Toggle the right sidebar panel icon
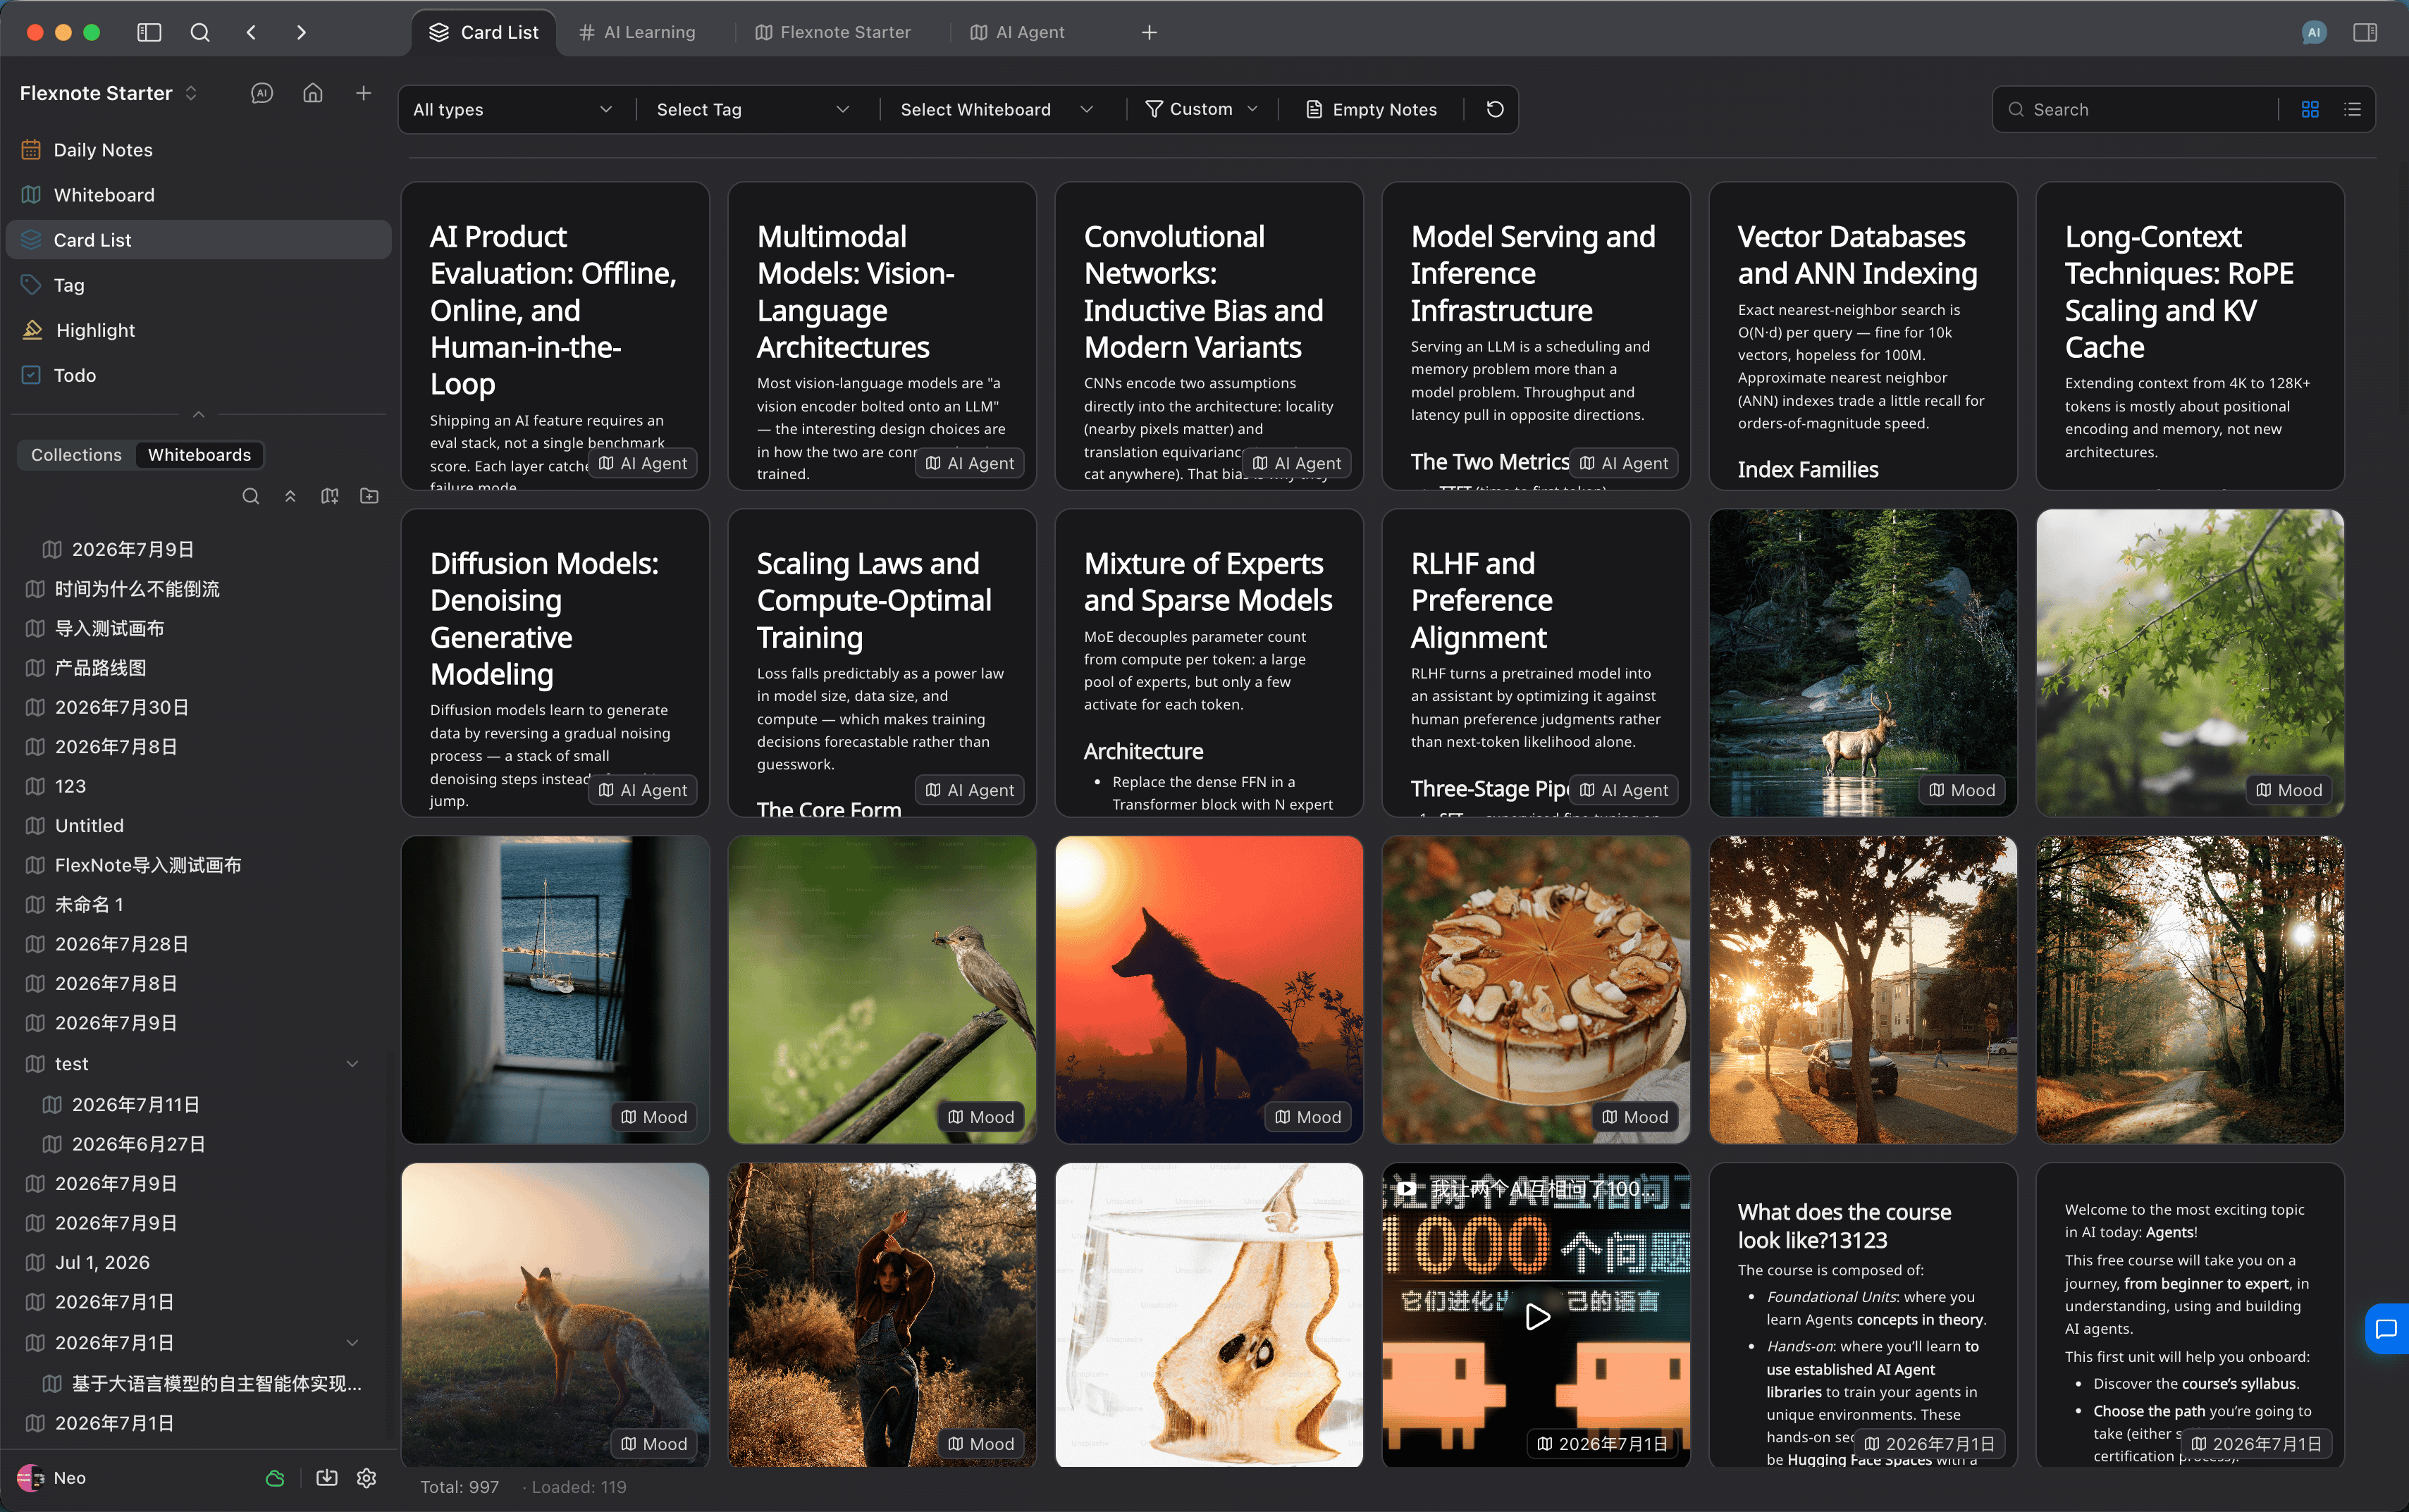Screen dimensions: 2409x1512 [2365, 32]
